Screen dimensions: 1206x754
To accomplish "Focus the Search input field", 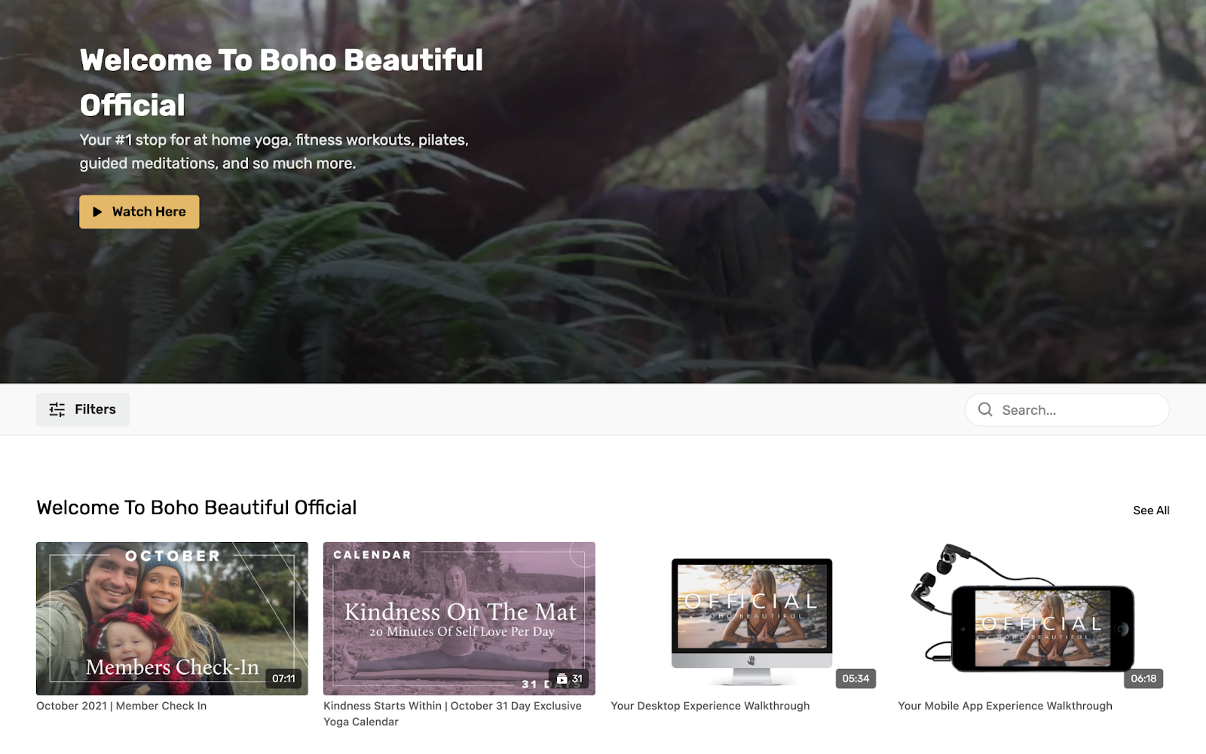I will (x=1067, y=409).
